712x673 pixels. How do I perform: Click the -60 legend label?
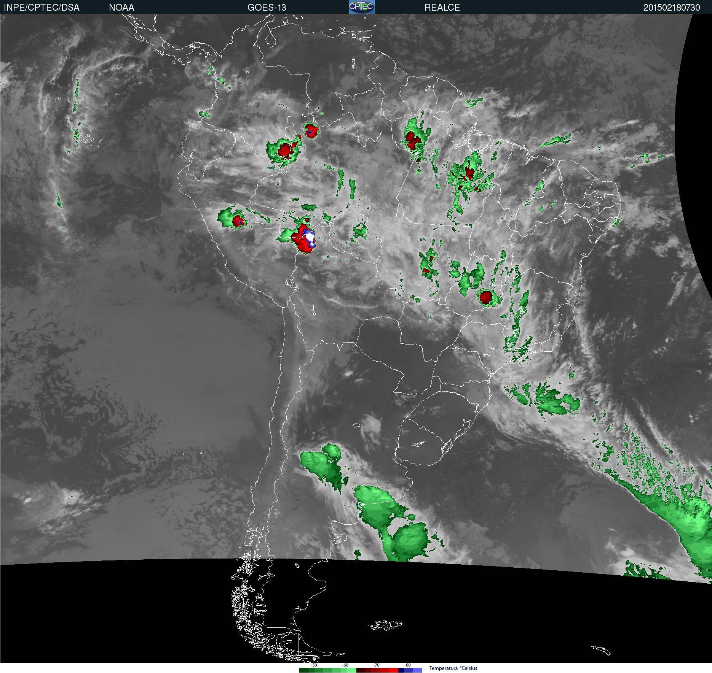click(345, 665)
